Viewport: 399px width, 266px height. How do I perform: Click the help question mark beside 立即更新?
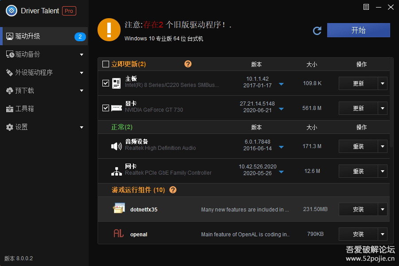[x=188, y=64]
